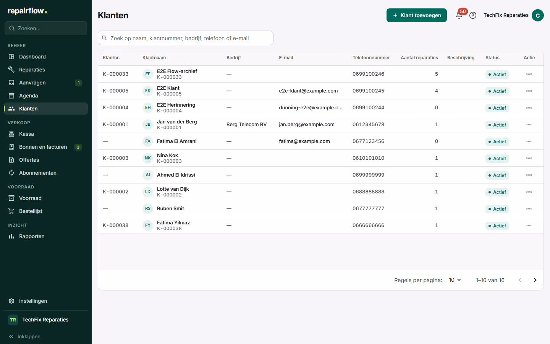This screenshot has height=344, width=550.
Task: Collapse the sidebar with Inklappen
Action: click(24, 336)
